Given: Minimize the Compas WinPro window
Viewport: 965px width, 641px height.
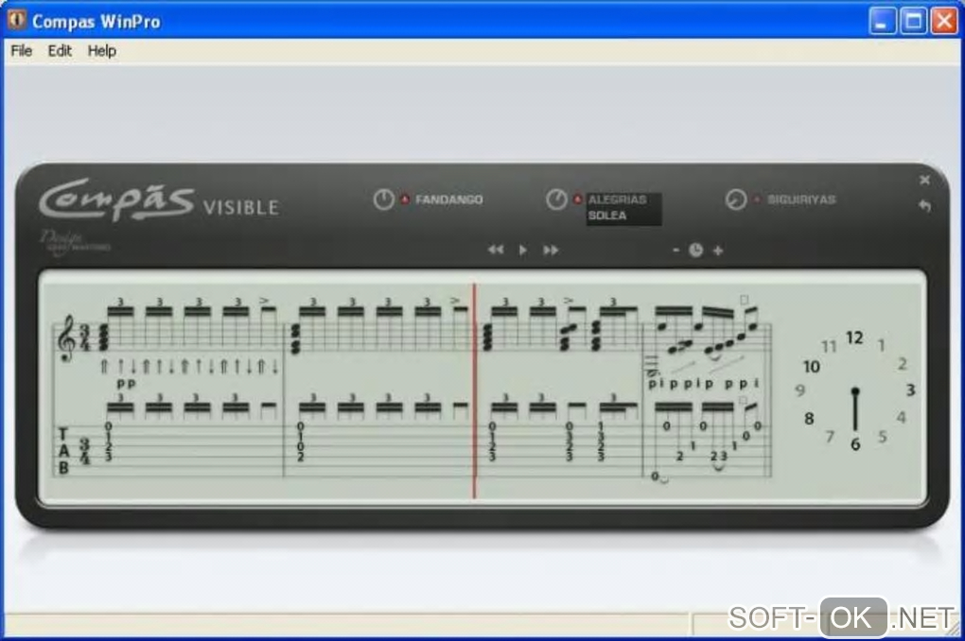Looking at the screenshot, I should [x=883, y=21].
